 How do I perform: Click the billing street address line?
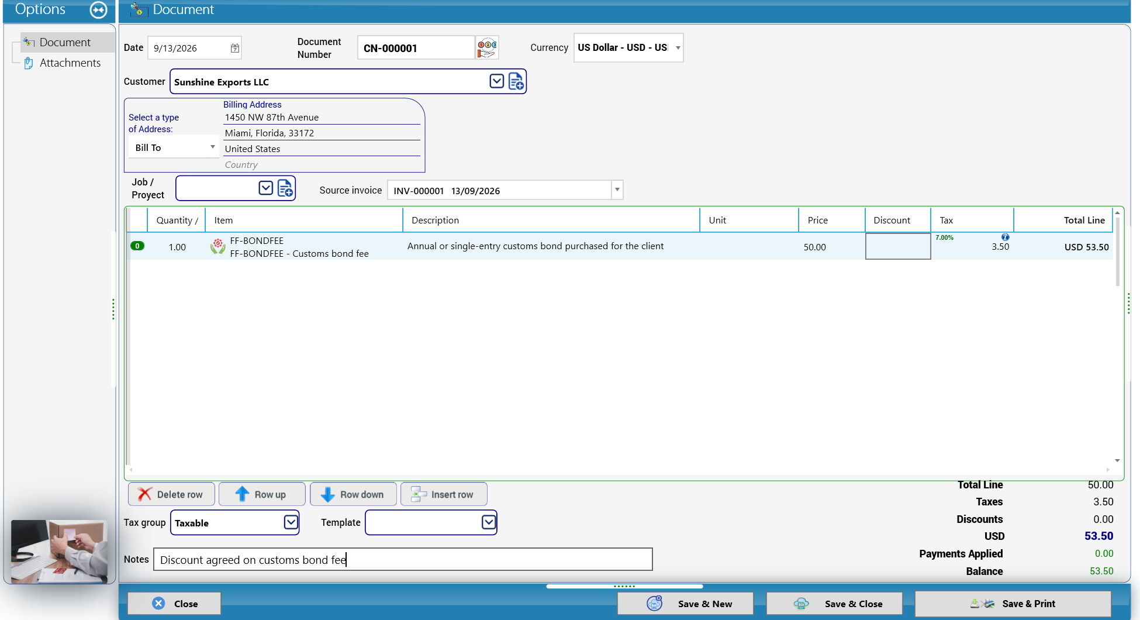[322, 118]
